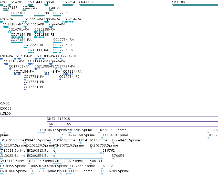Click transcript CG17184-RA label
Screen dimensions: 218x175
pos(21,40)
